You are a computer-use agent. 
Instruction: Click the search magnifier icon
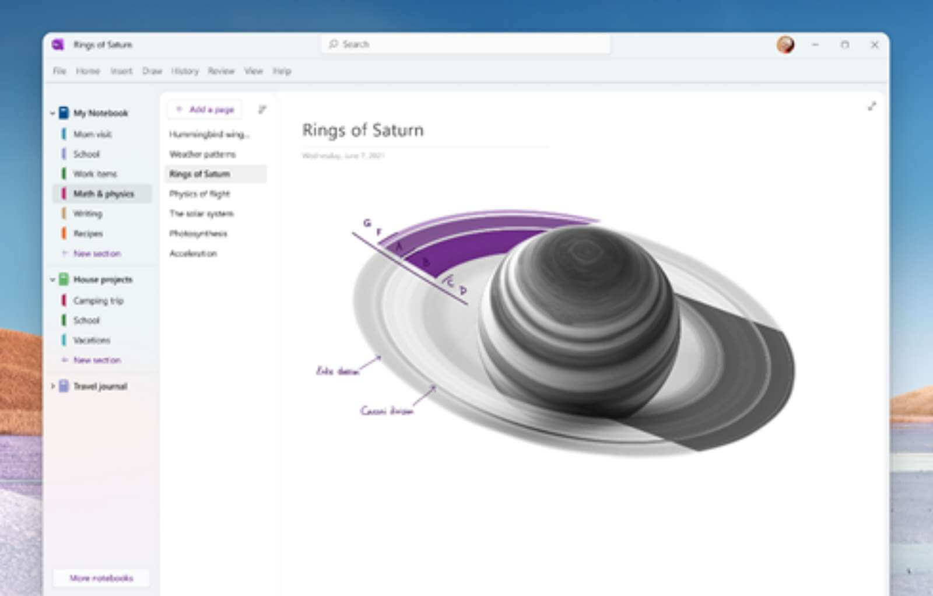tap(333, 44)
